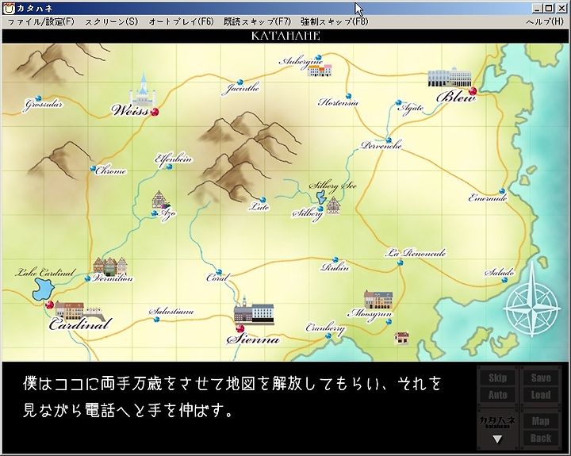Viewport: 571px width, 456px height.
Task: Open the スクリーン(S) menu
Action: [112, 22]
